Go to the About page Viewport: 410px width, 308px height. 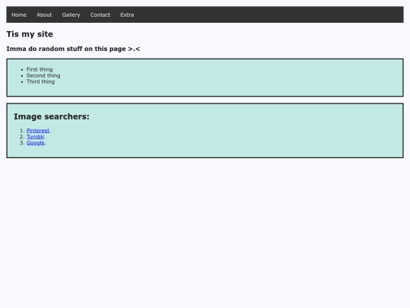pyautogui.click(x=44, y=15)
